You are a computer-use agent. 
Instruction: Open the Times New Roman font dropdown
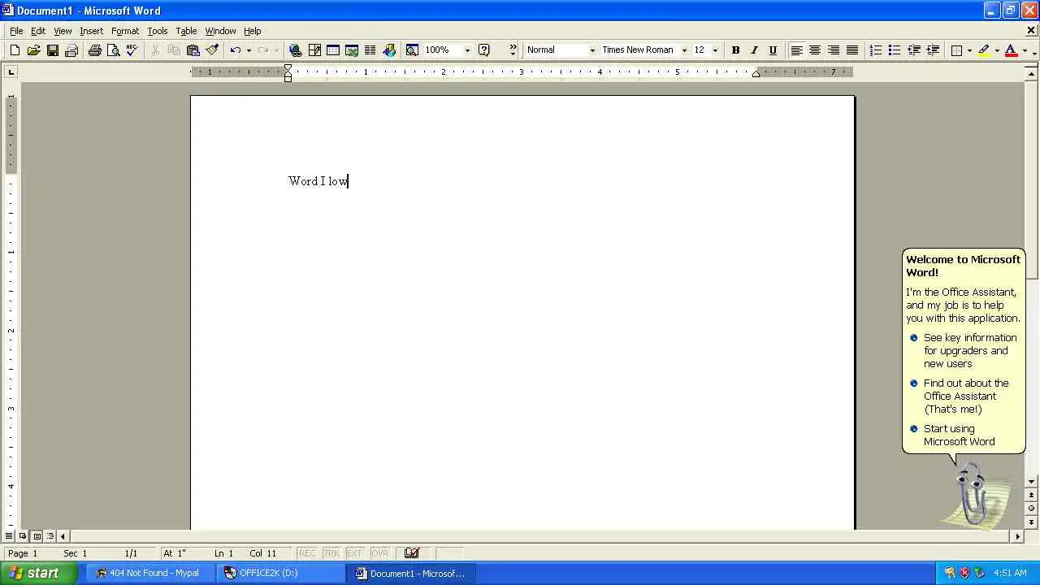click(684, 50)
